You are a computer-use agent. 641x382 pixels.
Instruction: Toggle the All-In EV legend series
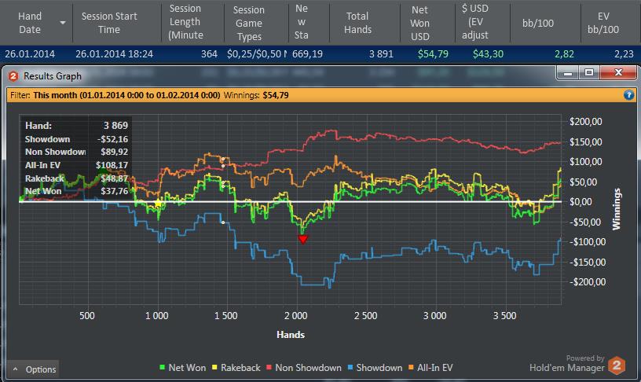430,367
